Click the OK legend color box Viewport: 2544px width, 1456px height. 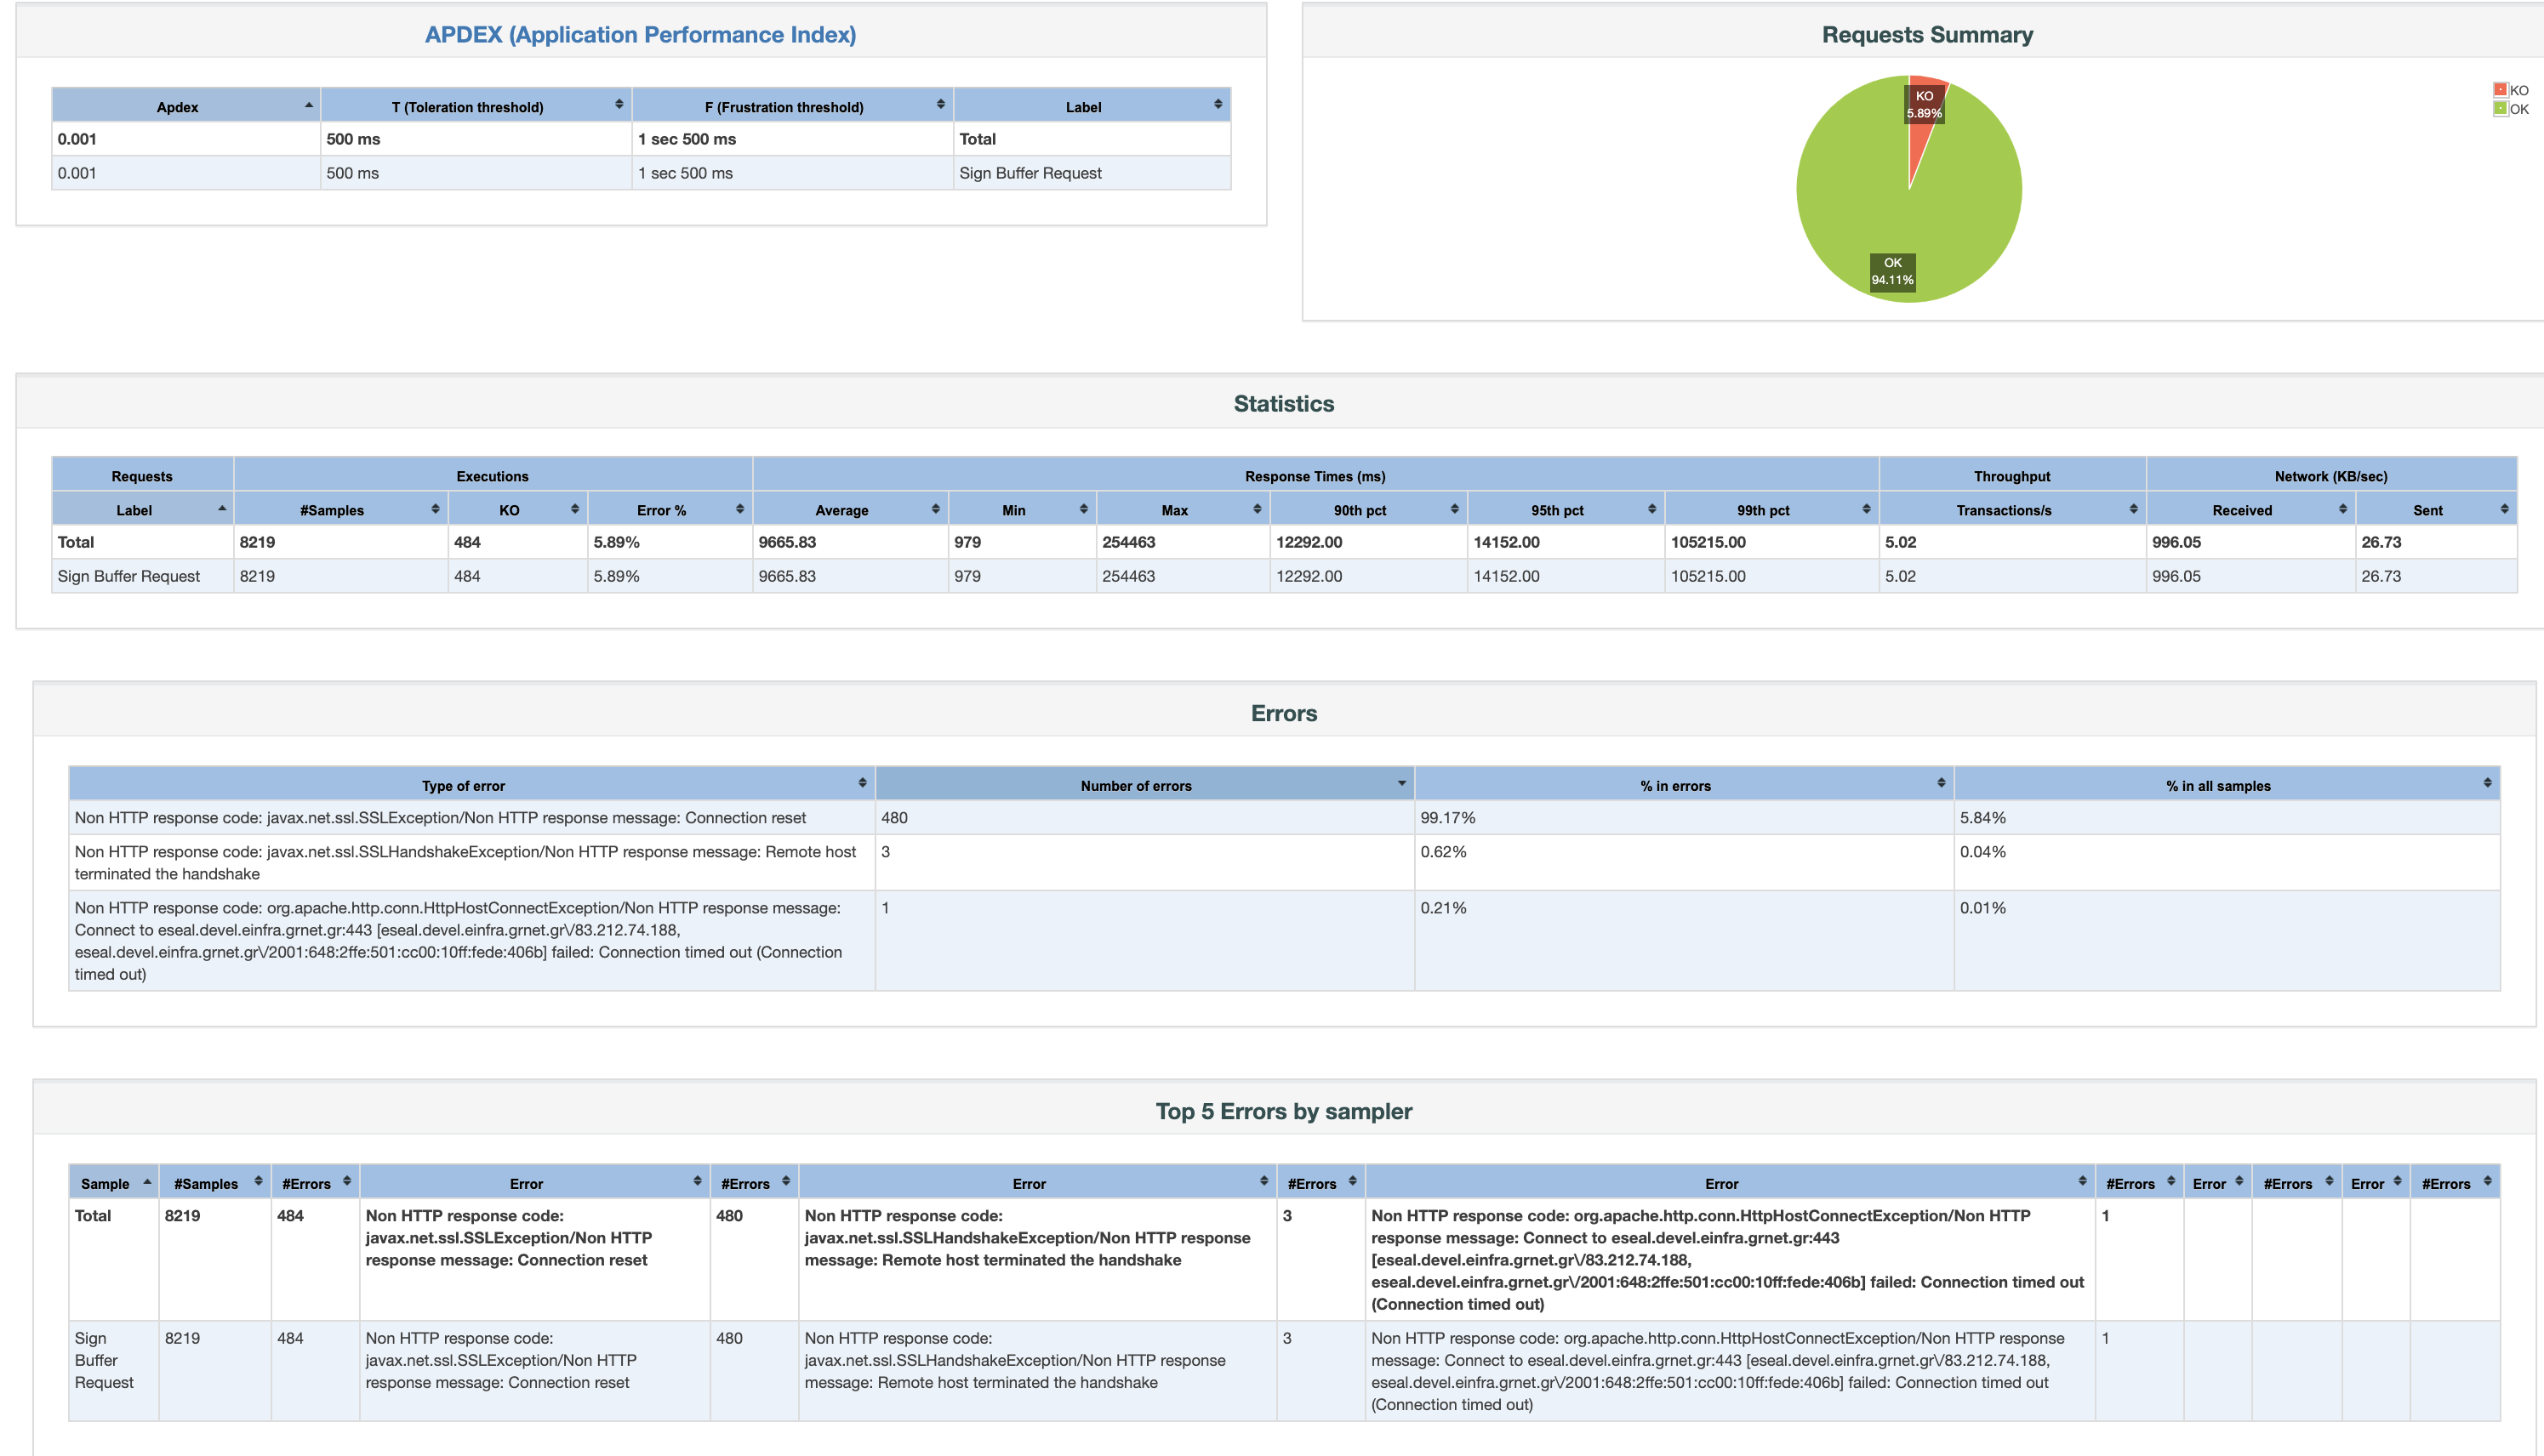pyautogui.click(x=2500, y=109)
